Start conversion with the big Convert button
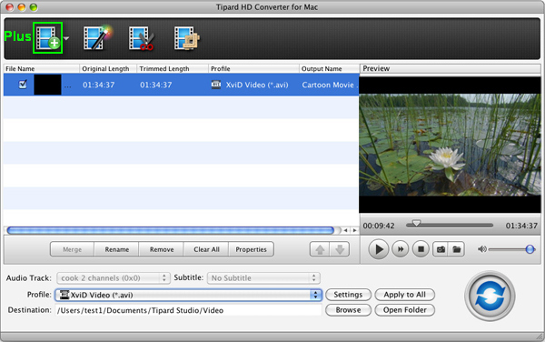The height and width of the screenshot is (342, 545). pyautogui.click(x=490, y=297)
